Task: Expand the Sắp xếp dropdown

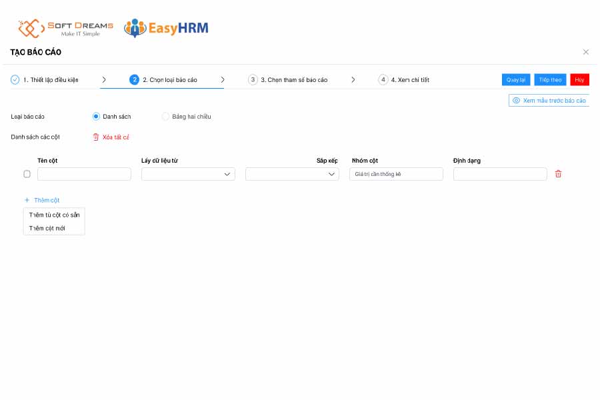Action: [292, 174]
